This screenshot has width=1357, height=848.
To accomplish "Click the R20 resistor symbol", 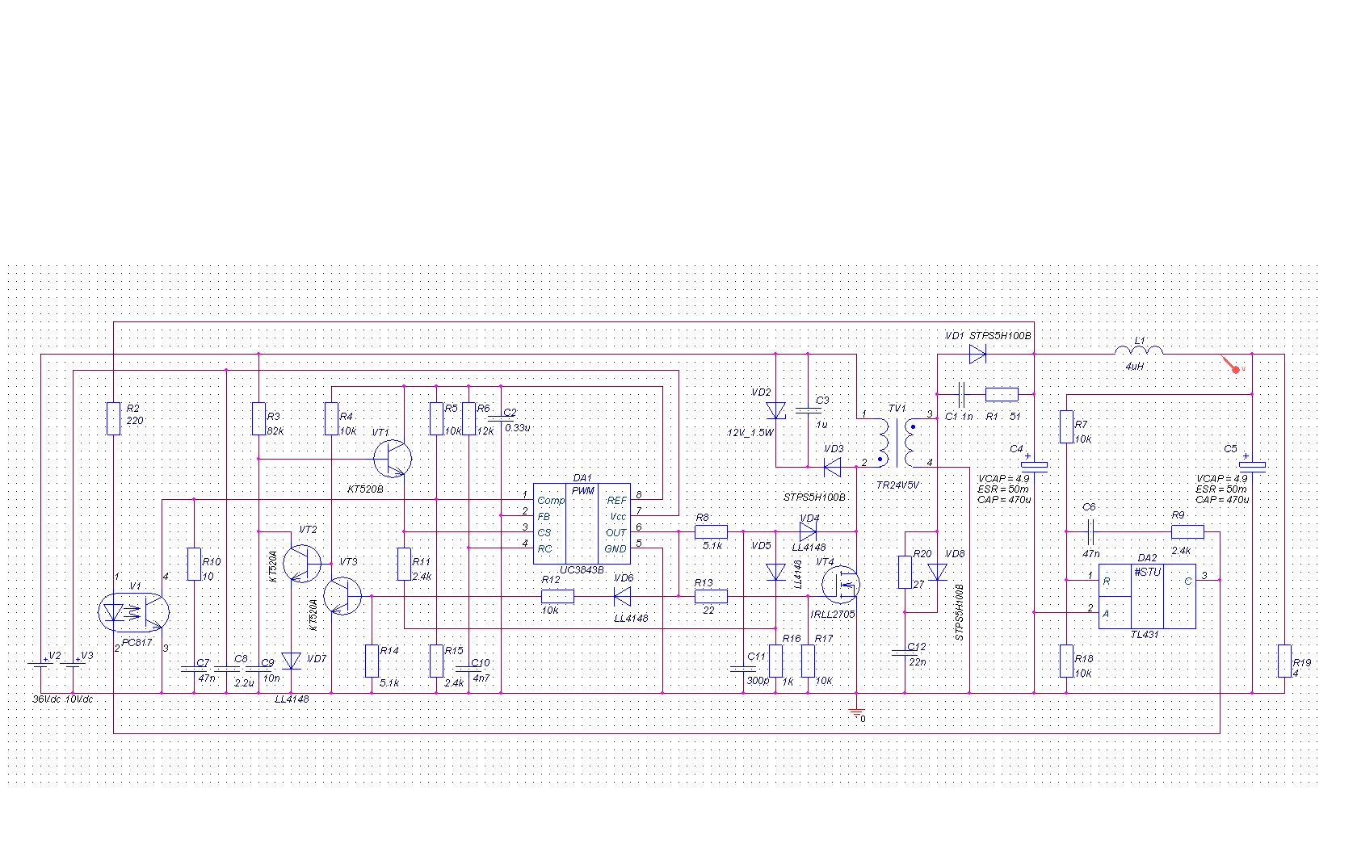I will coord(905,572).
